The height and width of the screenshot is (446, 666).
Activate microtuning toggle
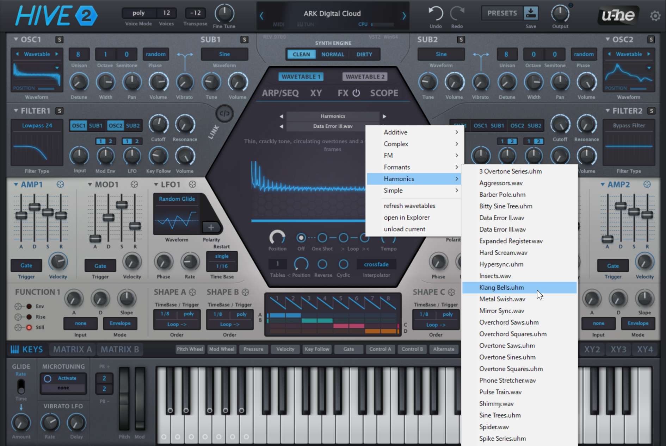pyautogui.click(x=48, y=378)
